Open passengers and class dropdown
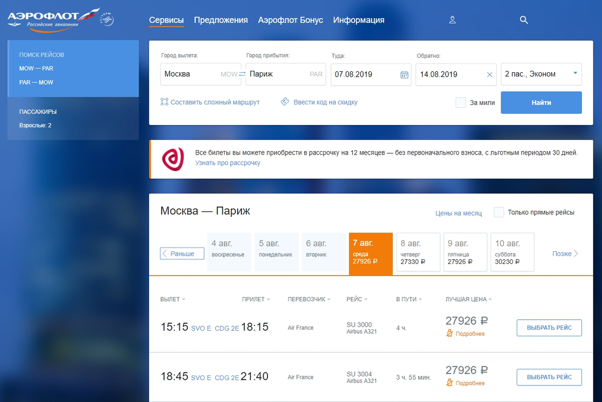602x402 pixels. click(541, 74)
